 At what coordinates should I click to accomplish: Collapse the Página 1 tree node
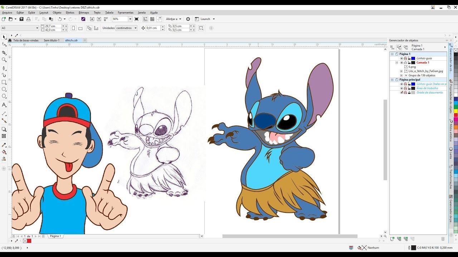(392, 54)
